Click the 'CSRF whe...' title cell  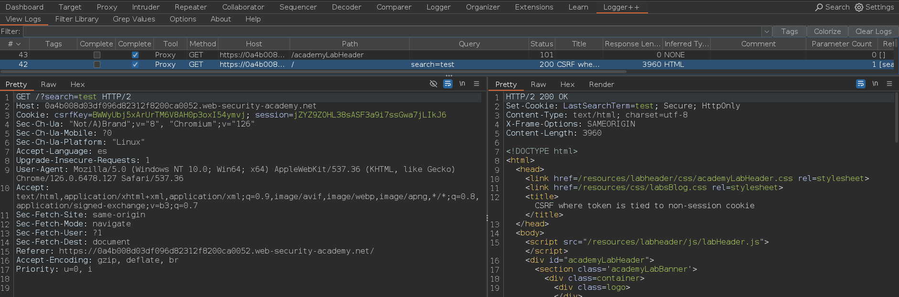pyautogui.click(x=578, y=64)
